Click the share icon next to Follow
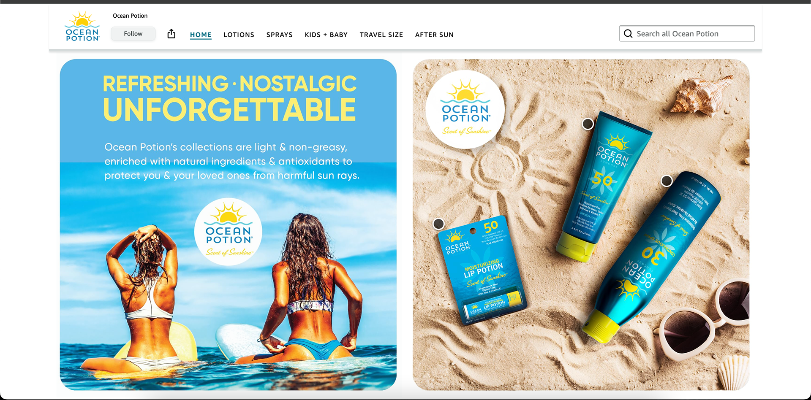 171,34
